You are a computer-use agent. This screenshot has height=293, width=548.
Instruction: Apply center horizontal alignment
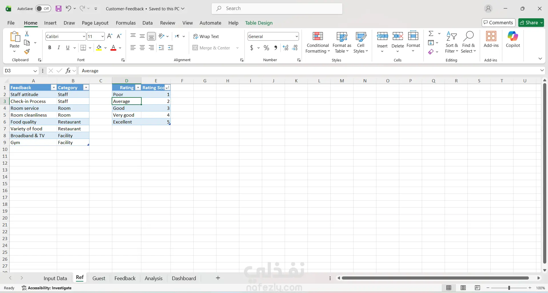(x=142, y=48)
